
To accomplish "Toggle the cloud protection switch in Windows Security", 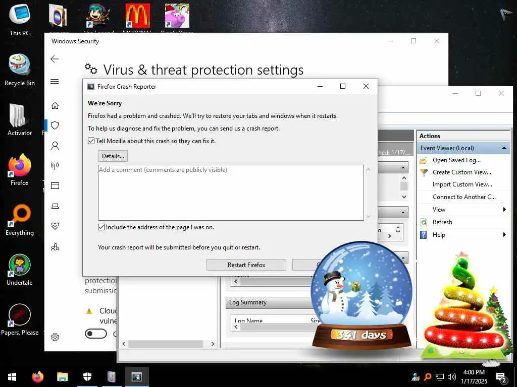I will pyautogui.click(x=96, y=334).
